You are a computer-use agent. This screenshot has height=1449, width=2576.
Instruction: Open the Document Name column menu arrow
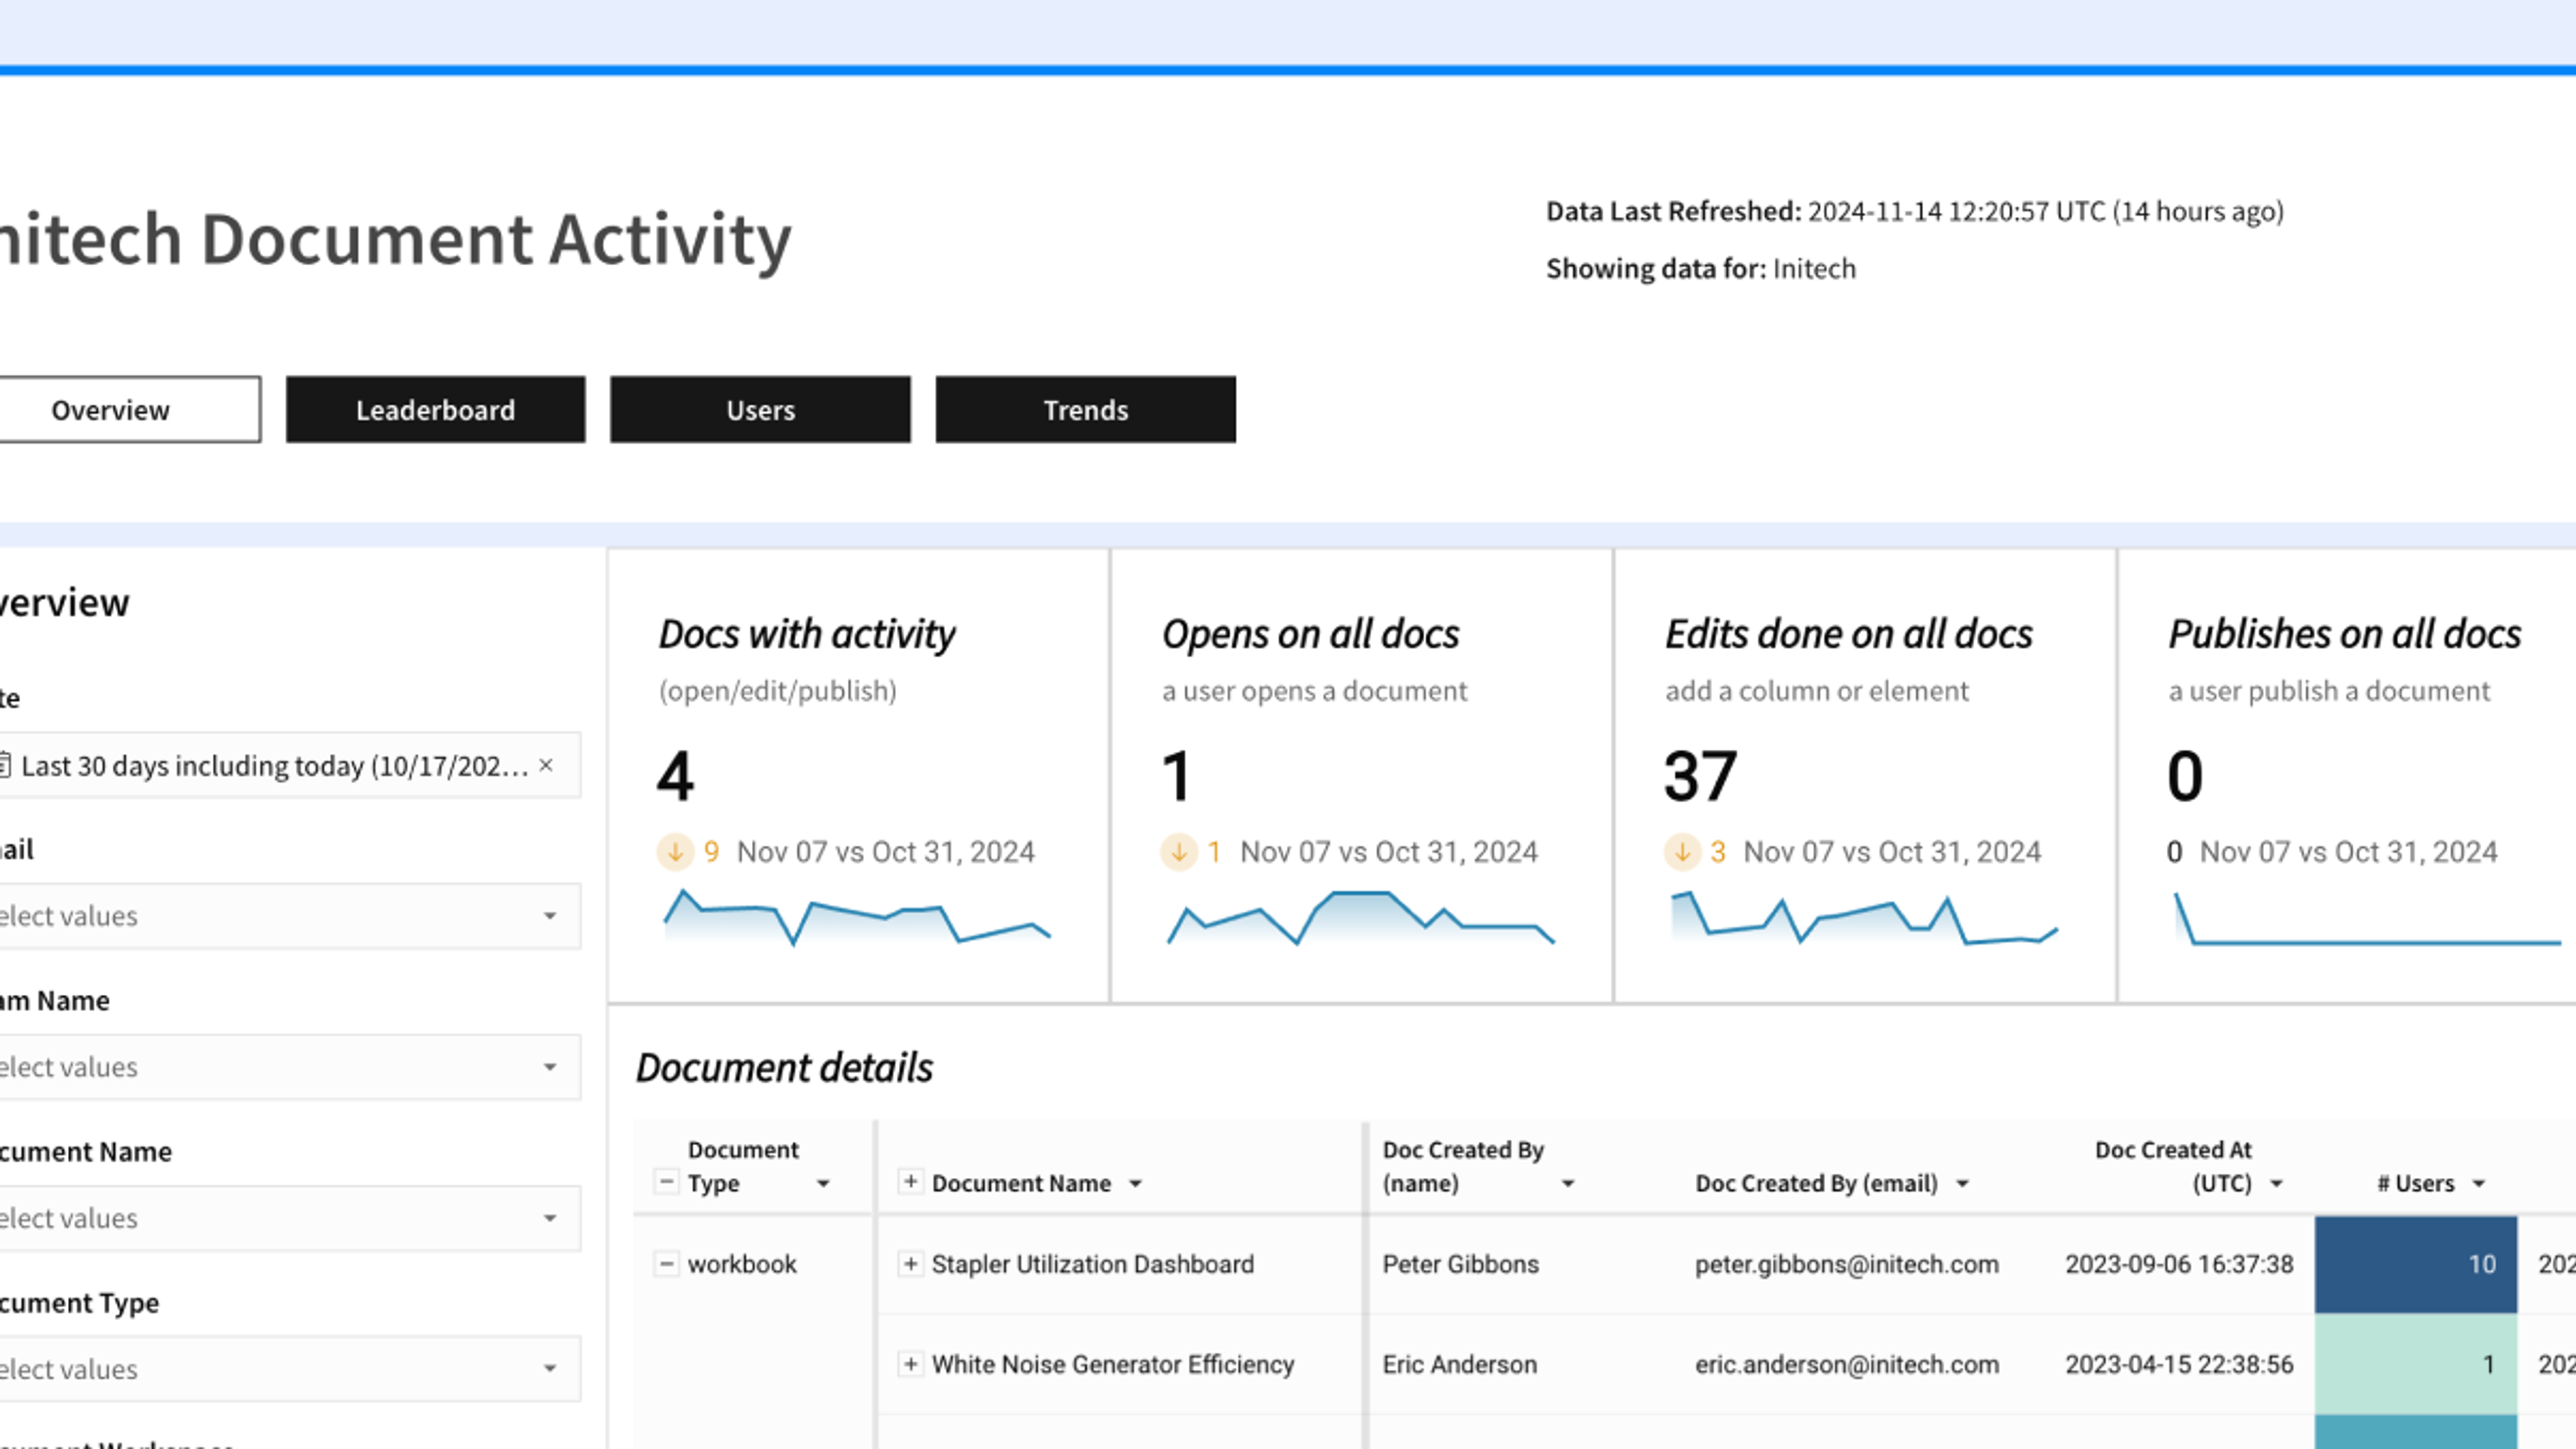(x=1135, y=1184)
